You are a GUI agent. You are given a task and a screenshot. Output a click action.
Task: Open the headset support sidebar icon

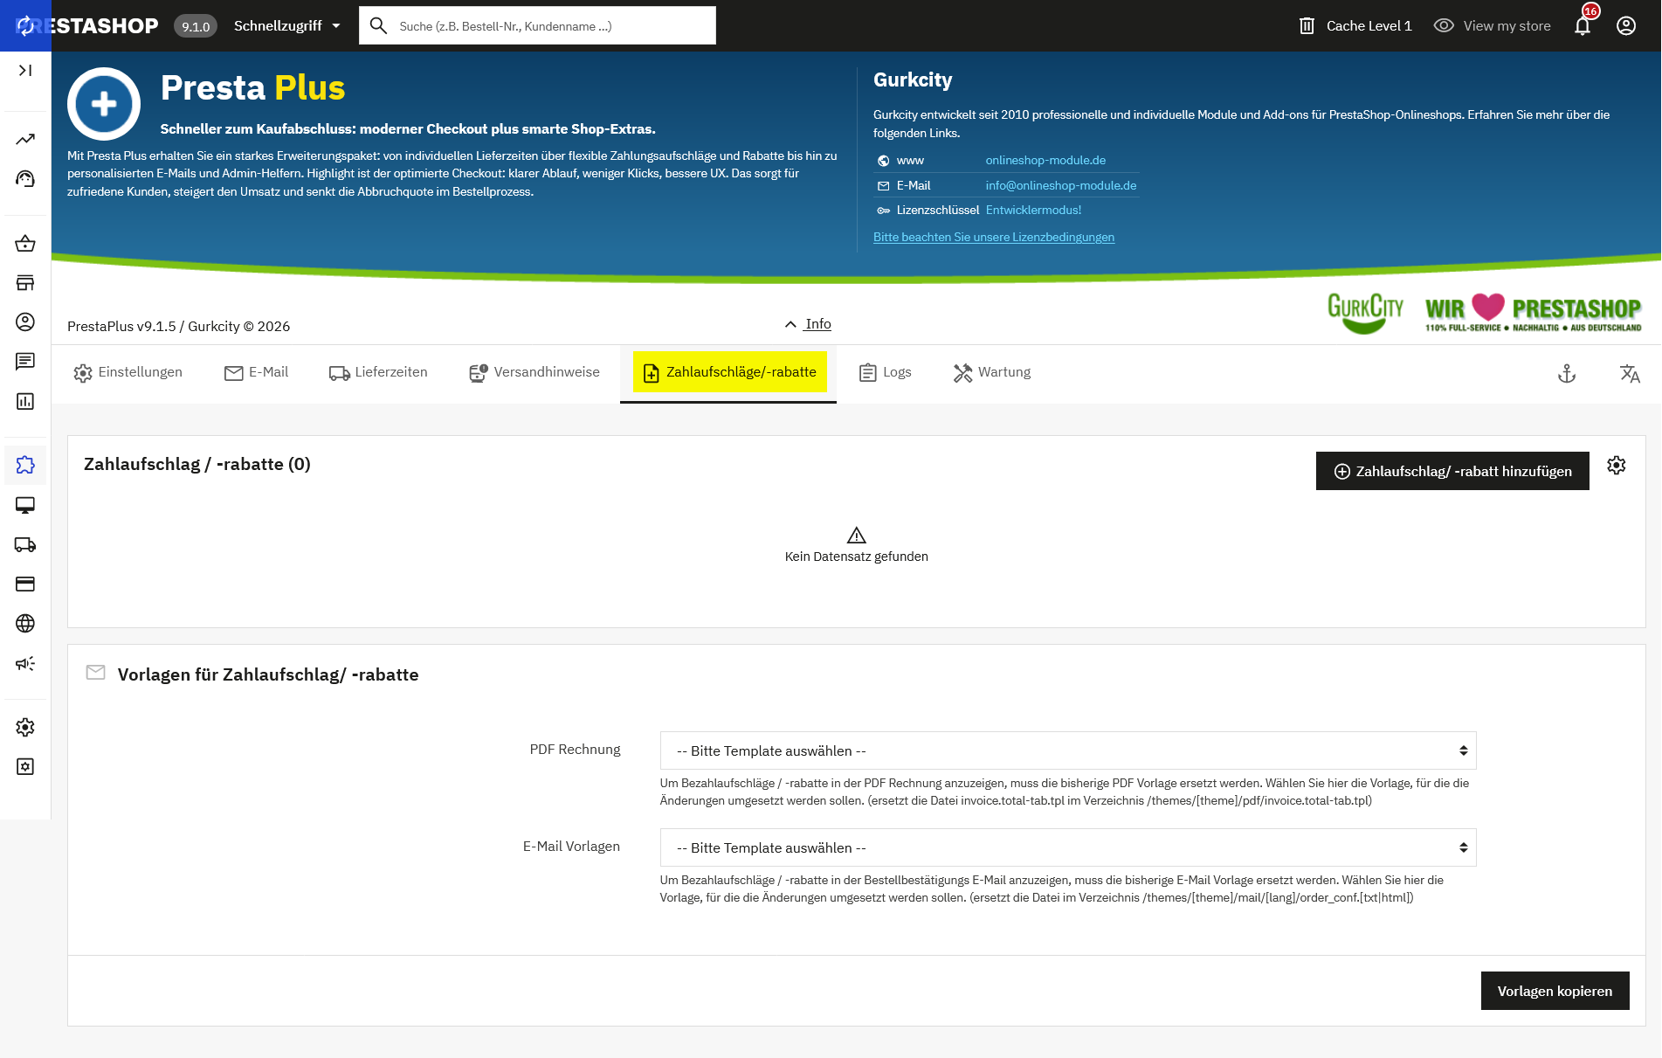[25, 179]
